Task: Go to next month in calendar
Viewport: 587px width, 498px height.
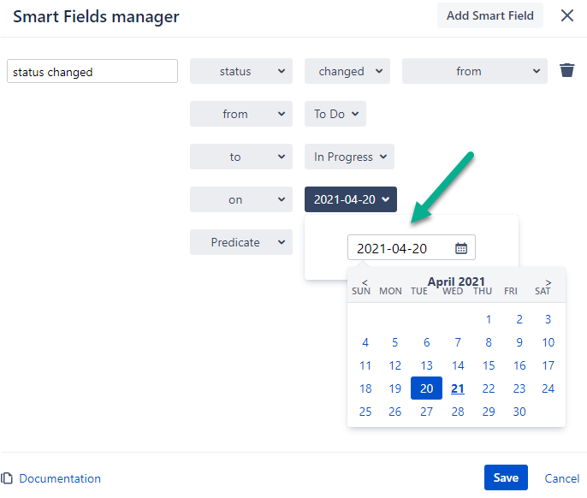Action: 548,282
